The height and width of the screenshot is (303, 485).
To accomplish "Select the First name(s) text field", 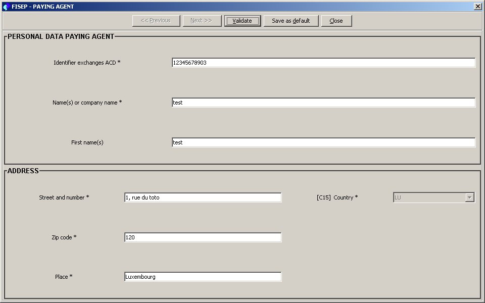I will [323, 142].
